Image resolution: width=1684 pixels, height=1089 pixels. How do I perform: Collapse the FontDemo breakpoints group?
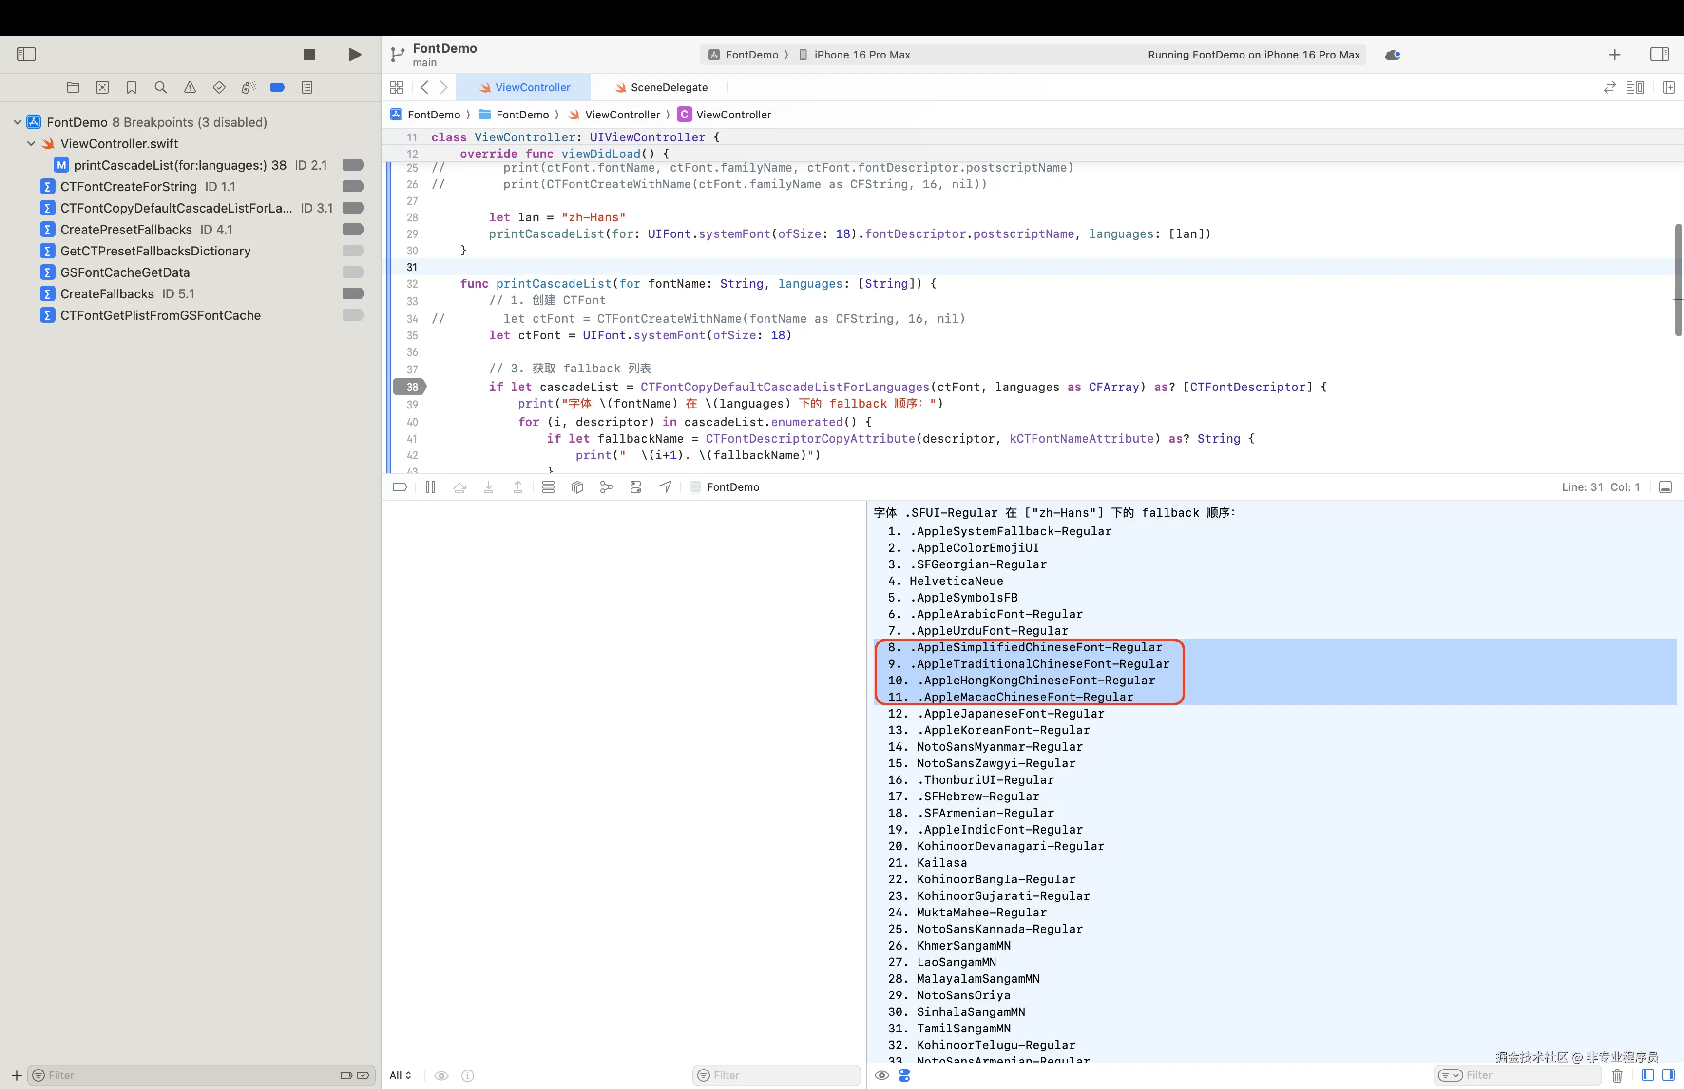click(x=17, y=122)
